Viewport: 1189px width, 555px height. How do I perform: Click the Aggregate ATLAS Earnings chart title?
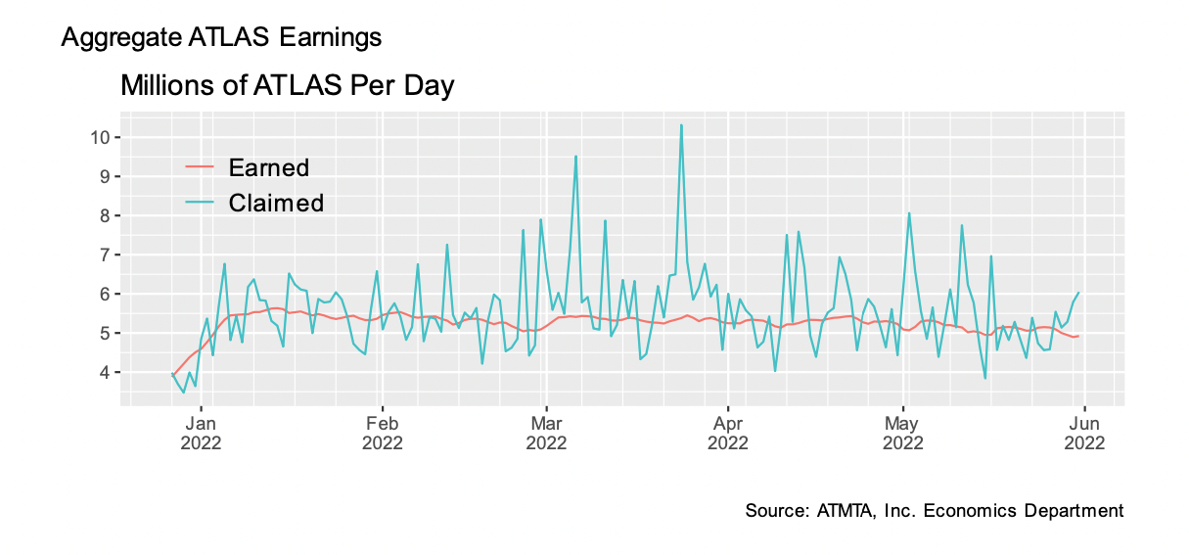pyautogui.click(x=221, y=38)
